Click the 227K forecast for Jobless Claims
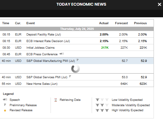This screenshot has width=163, height=120. [124, 48]
